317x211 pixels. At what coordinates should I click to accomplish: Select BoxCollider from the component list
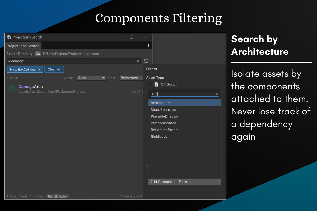[185, 103]
